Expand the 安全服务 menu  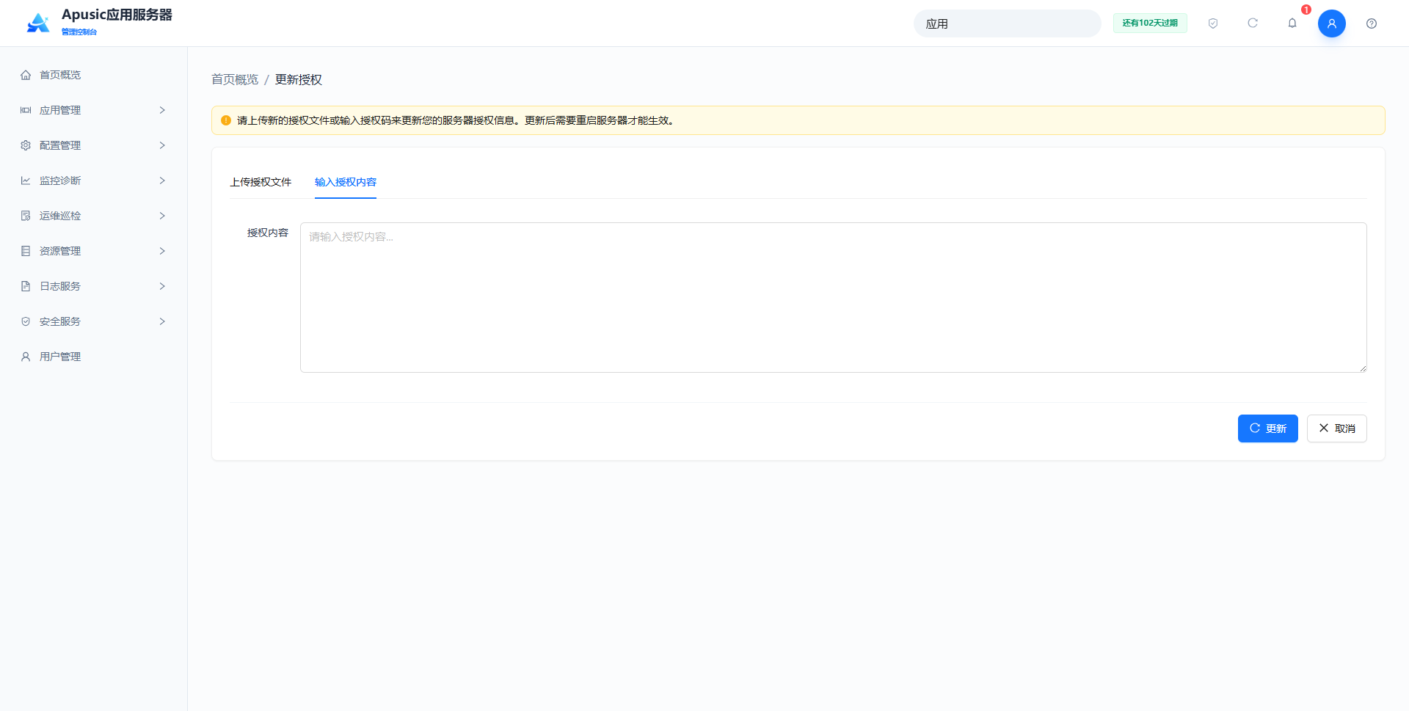coord(94,321)
